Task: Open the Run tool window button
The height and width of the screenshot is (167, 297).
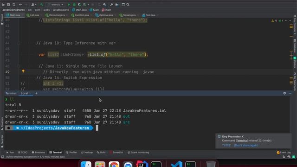Action: 10,153
